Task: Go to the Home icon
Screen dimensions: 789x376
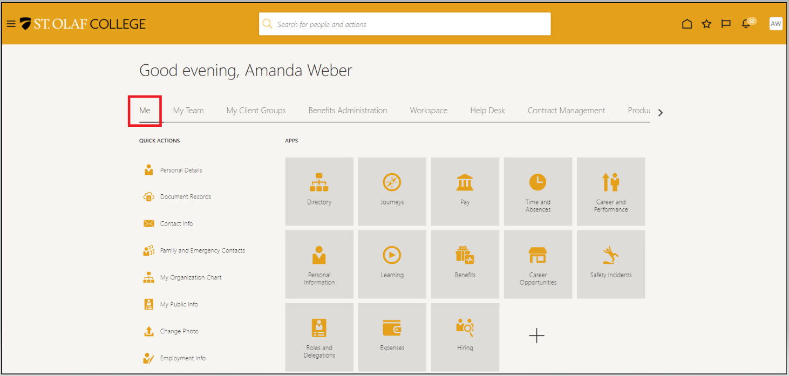Action: point(687,24)
